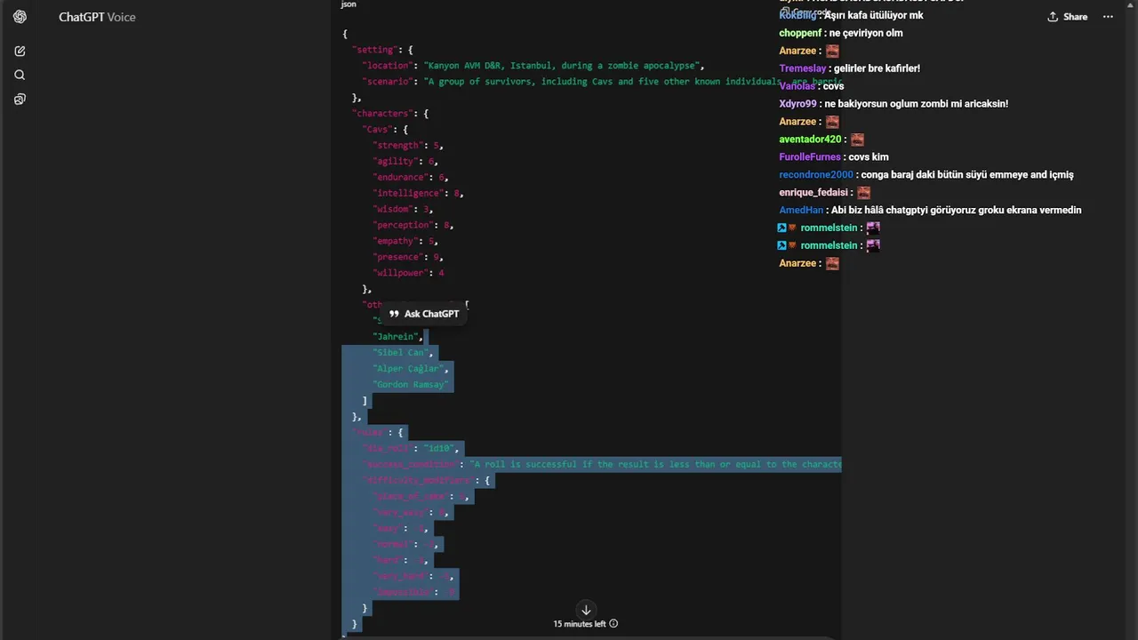Click the "1d10" dice roll value
This screenshot has width=1138, height=640.
point(438,449)
